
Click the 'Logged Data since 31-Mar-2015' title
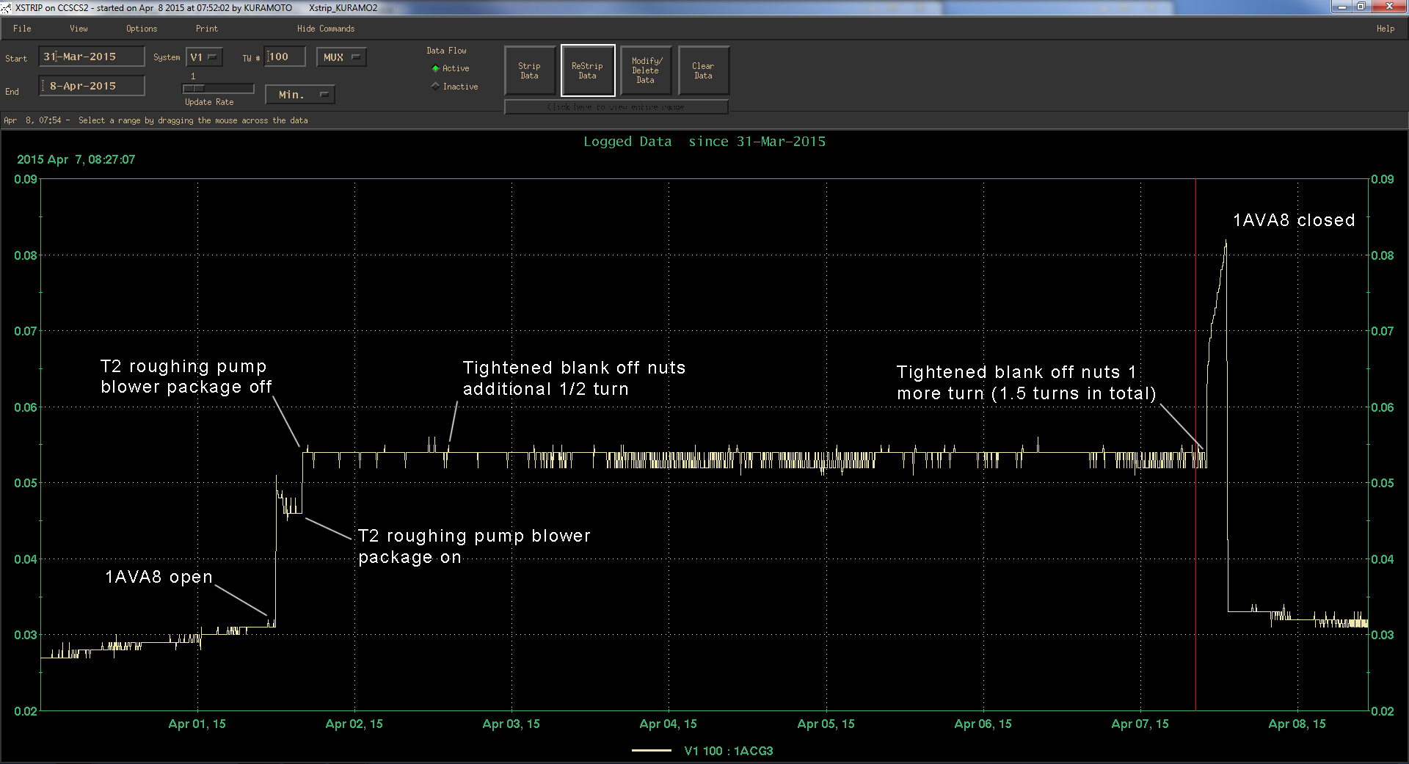[704, 142]
